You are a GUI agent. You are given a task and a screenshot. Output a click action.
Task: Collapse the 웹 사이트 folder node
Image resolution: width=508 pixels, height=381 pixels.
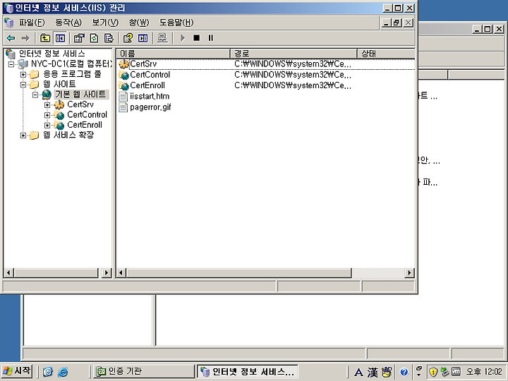[23, 85]
